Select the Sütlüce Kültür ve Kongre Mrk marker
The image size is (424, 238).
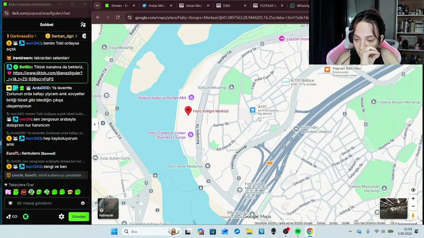pos(191,98)
